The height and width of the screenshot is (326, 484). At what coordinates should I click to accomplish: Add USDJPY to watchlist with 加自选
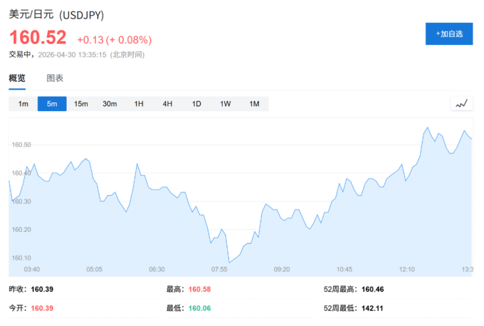(448, 33)
